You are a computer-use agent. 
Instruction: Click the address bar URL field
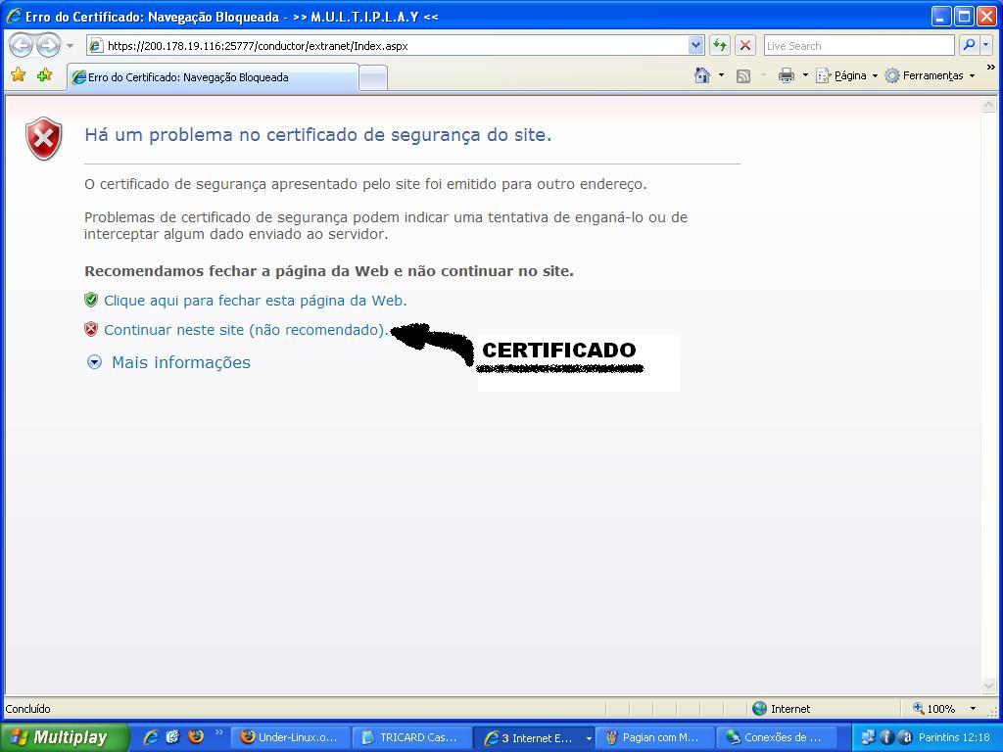[388, 45]
